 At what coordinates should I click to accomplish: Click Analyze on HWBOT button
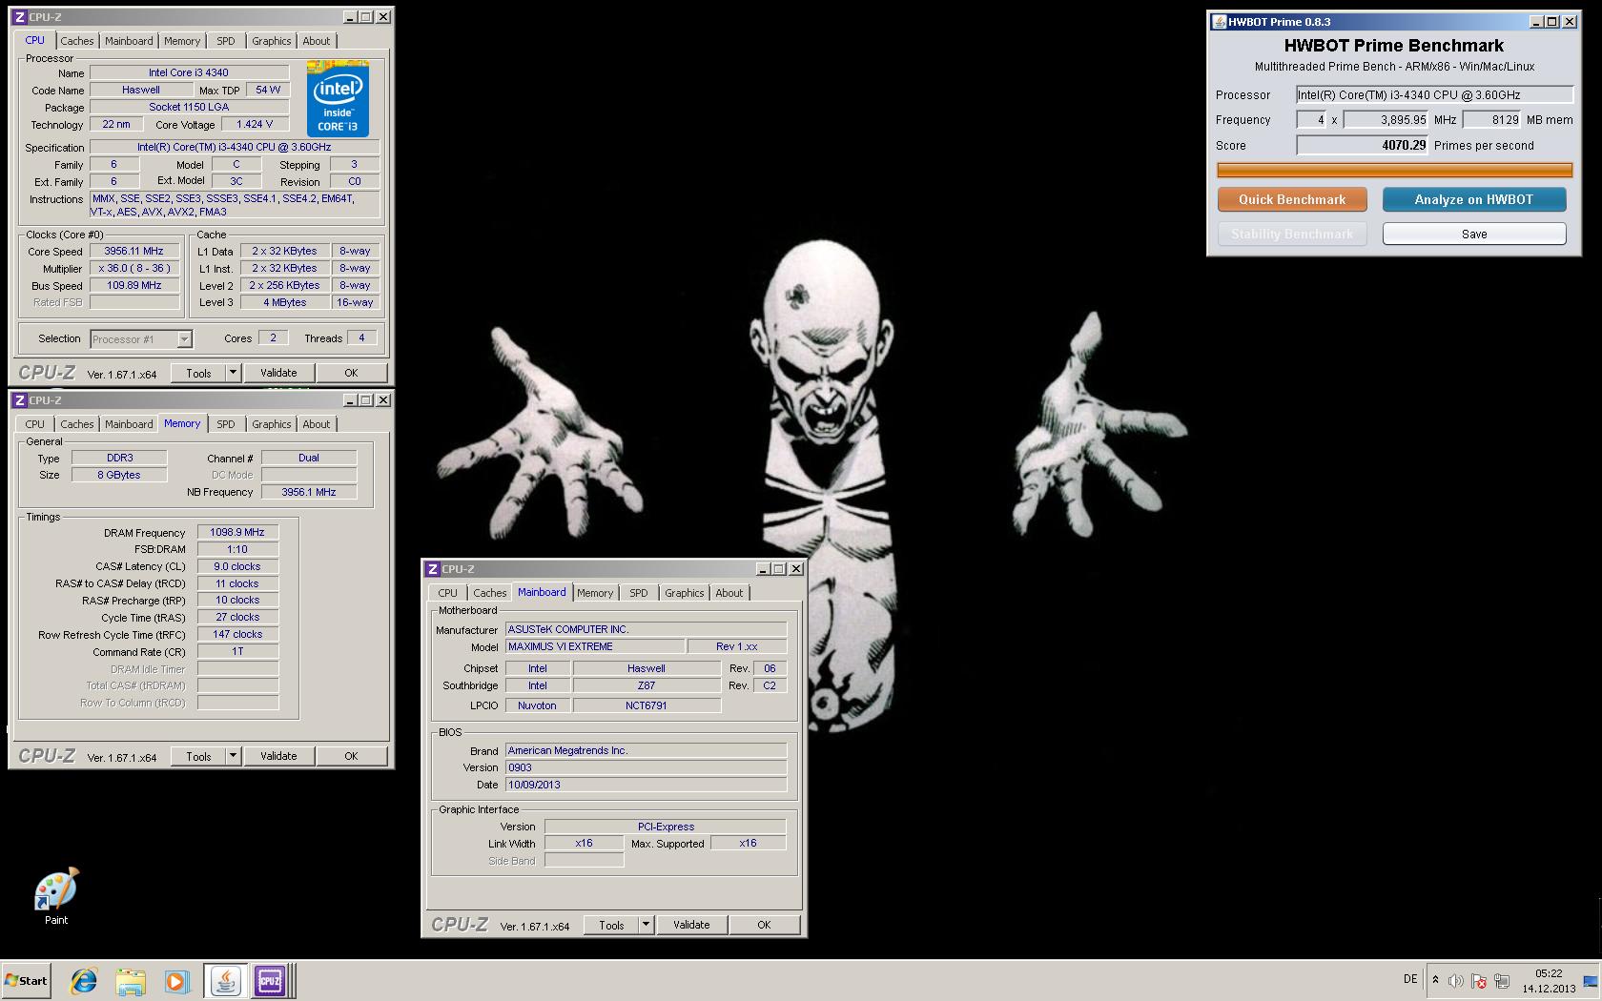[1474, 199]
